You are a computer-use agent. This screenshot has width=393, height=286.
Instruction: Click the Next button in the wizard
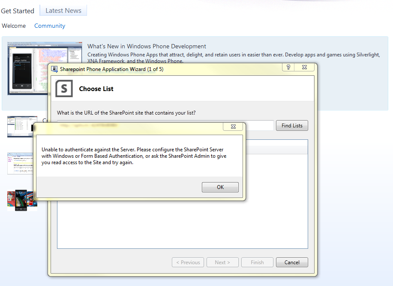pos(222,262)
